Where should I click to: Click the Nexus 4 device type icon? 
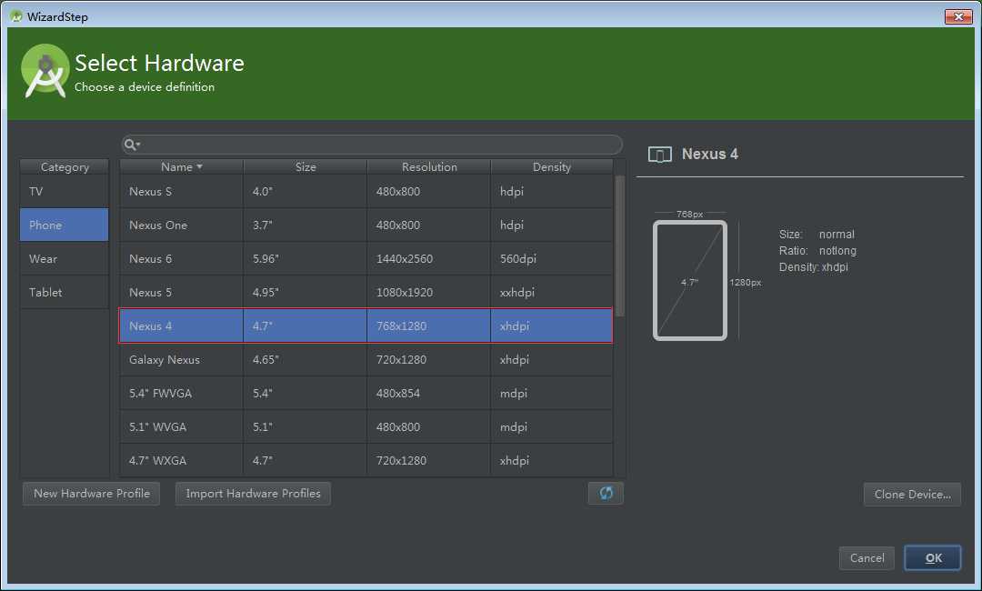(x=659, y=154)
